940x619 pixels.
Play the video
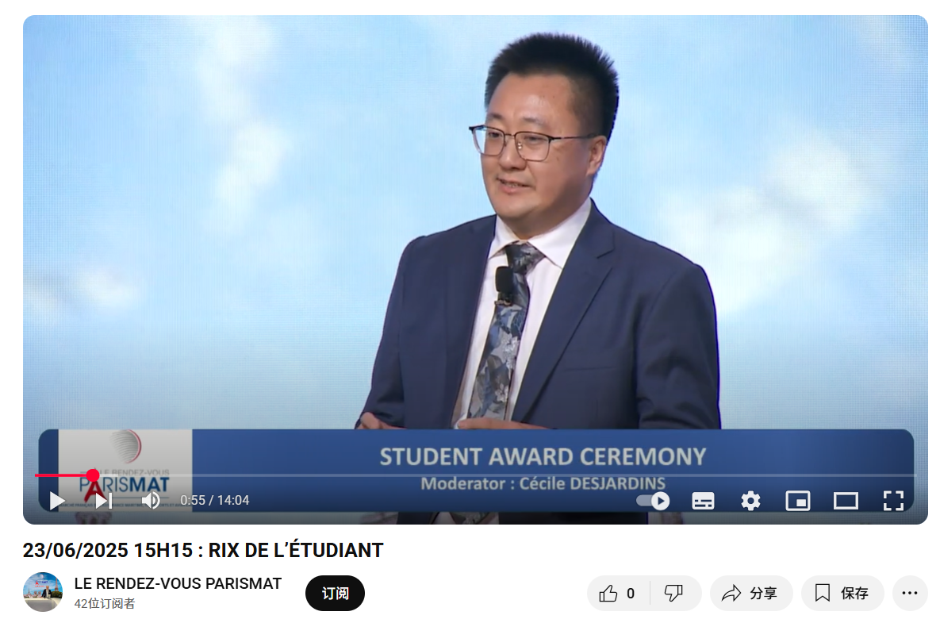pos(56,500)
